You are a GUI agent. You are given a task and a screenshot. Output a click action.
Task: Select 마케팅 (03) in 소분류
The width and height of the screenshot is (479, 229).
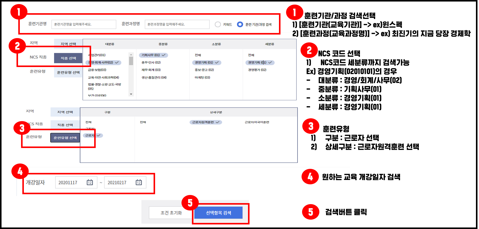(202, 77)
